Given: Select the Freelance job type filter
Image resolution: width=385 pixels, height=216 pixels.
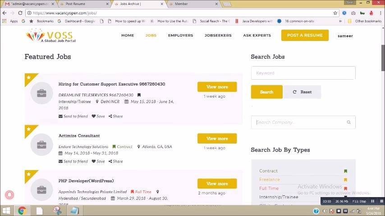Looking at the screenshot, I should point(269,180).
